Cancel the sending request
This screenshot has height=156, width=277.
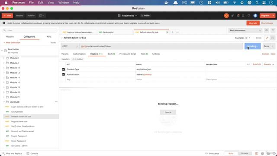click(168, 112)
